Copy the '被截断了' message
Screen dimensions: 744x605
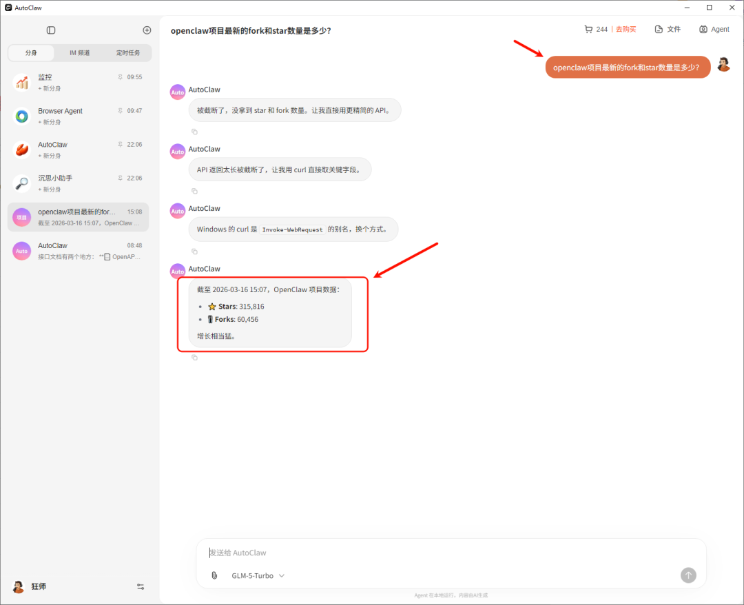coord(194,132)
